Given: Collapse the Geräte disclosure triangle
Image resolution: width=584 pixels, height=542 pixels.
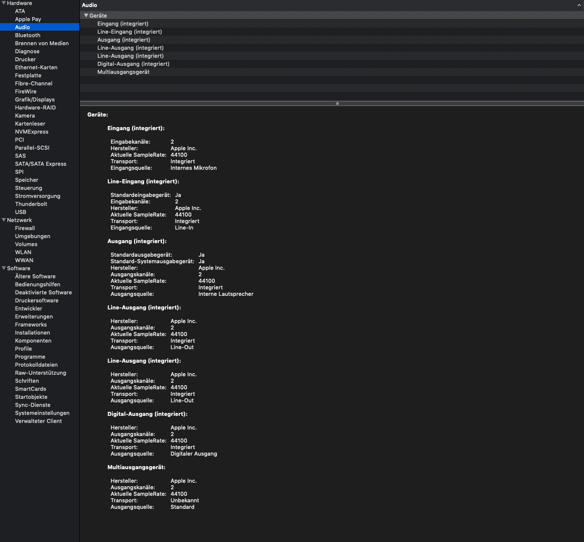Looking at the screenshot, I should point(86,16).
